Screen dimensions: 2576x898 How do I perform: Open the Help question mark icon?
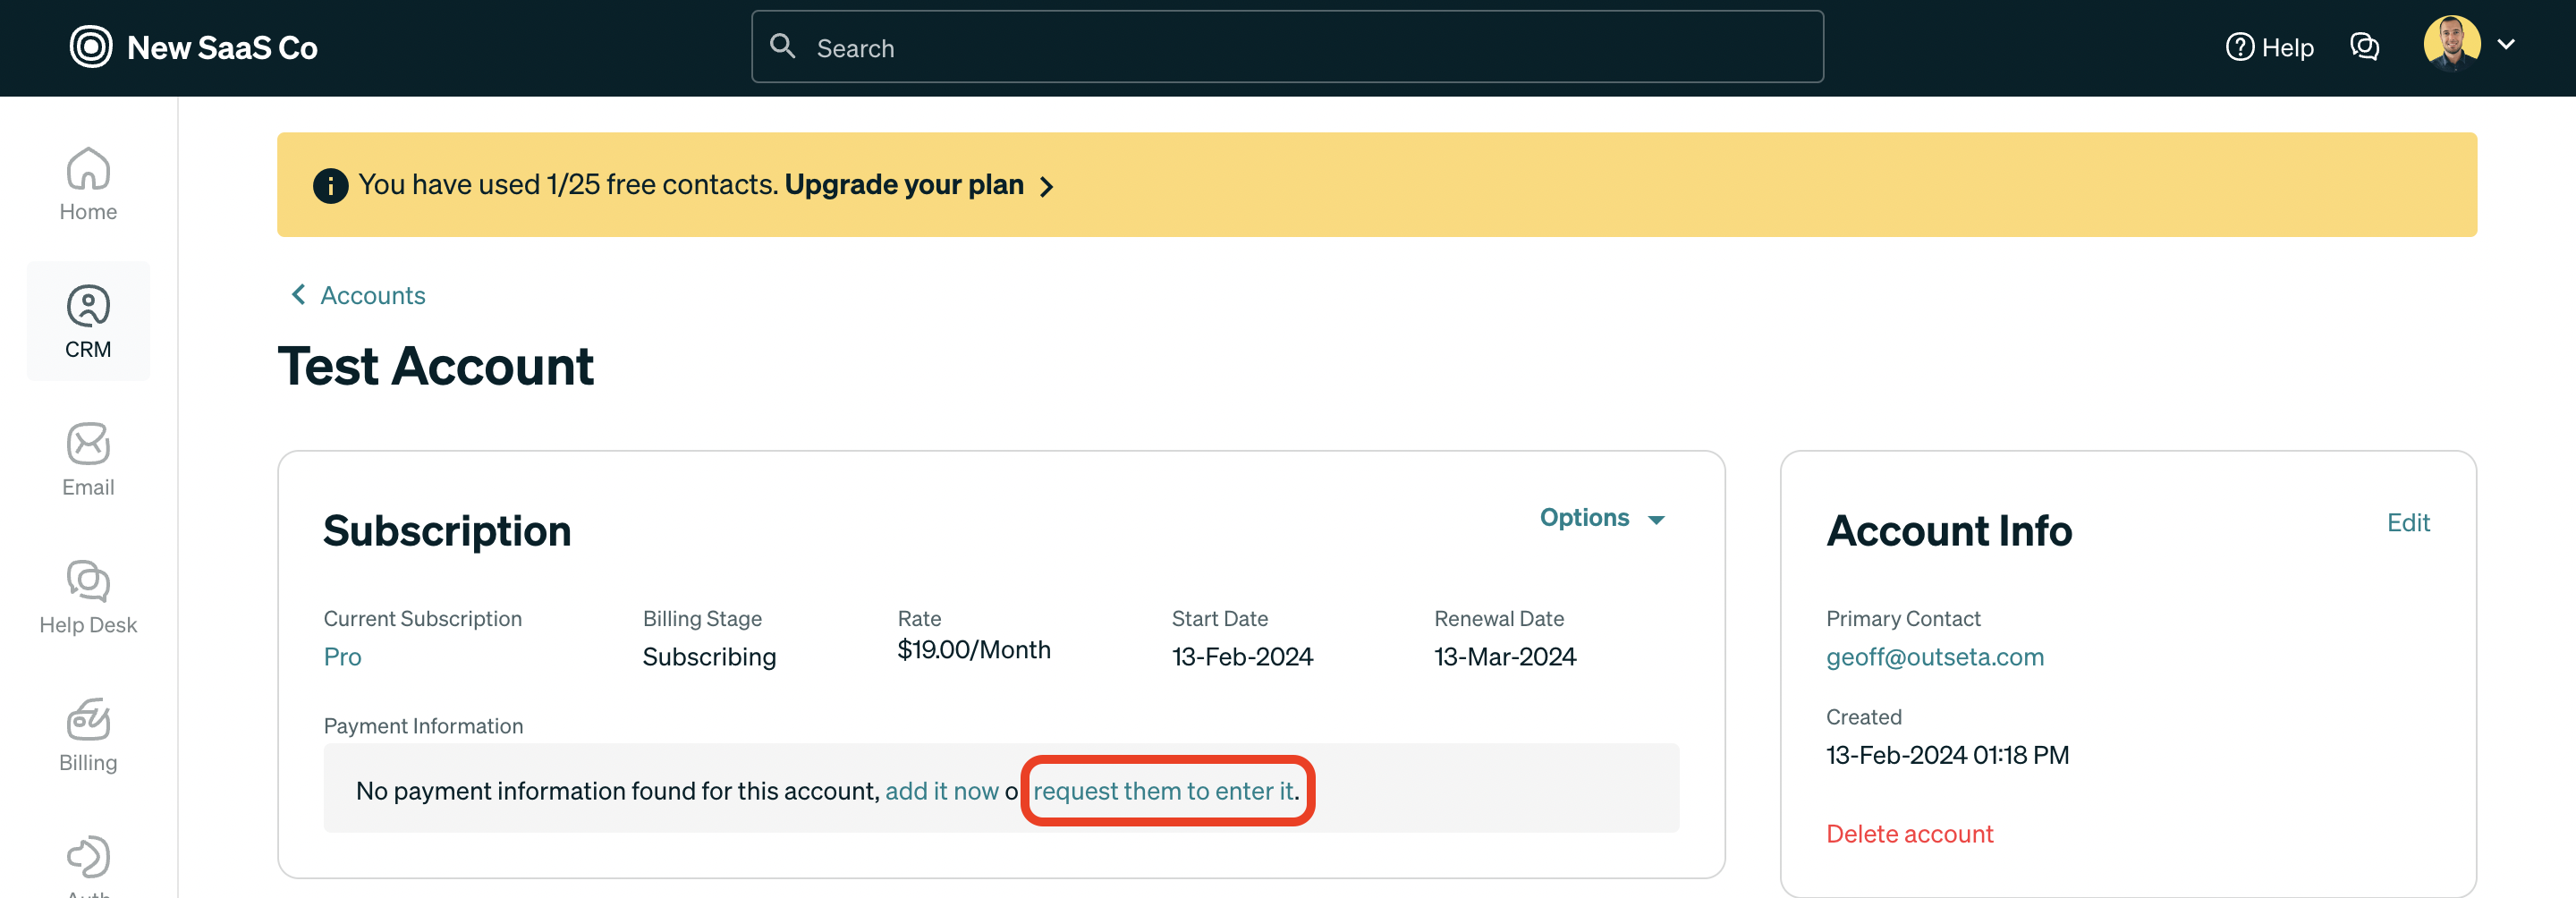[x=2239, y=47]
